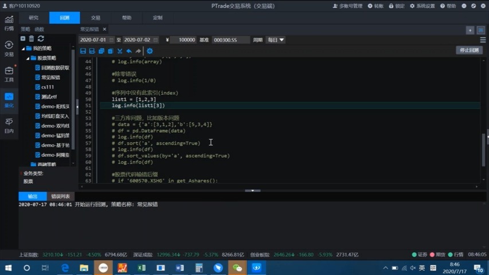This screenshot has width=489, height=275.
Task: Collapse the 股票策略 folder
Action: pyautogui.click(x=28, y=59)
